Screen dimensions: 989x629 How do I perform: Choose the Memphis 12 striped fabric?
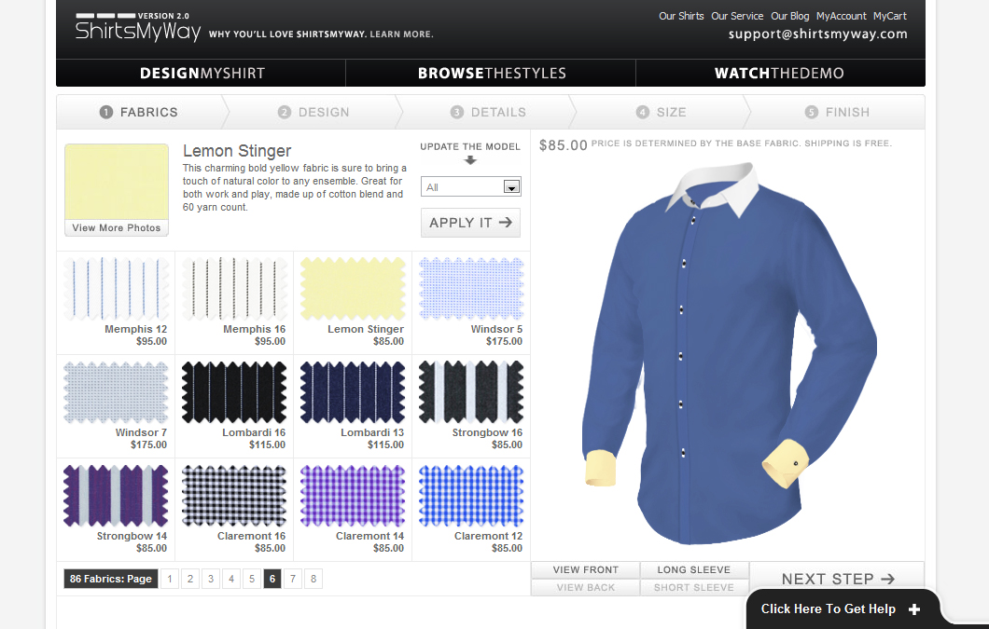(x=116, y=290)
